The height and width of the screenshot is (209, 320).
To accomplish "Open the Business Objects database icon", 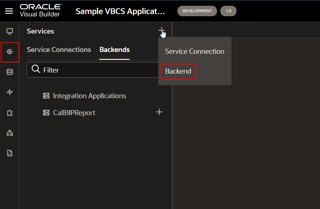I will [10, 72].
